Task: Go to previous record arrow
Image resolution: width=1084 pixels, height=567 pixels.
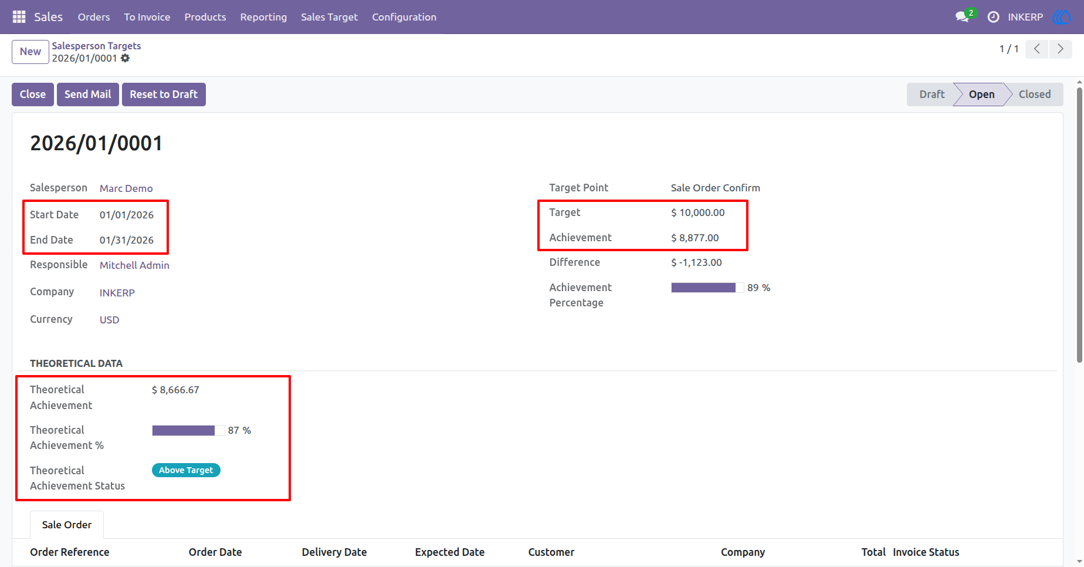Action: tap(1037, 49)
